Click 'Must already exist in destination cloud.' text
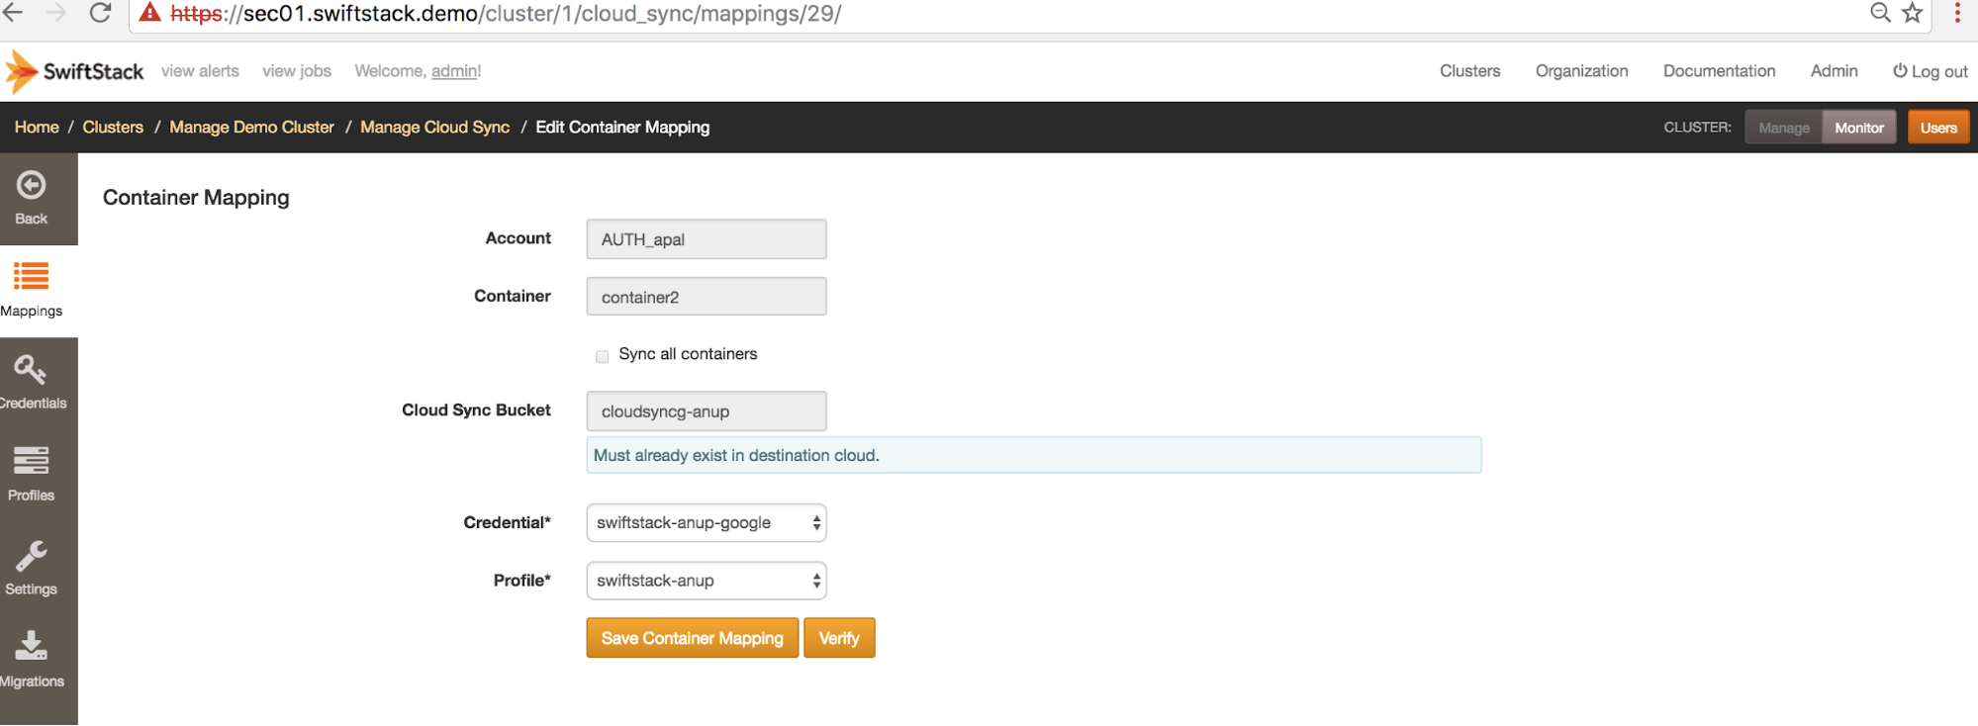This screenshot has height=726, width=1978. pos(736,455)
